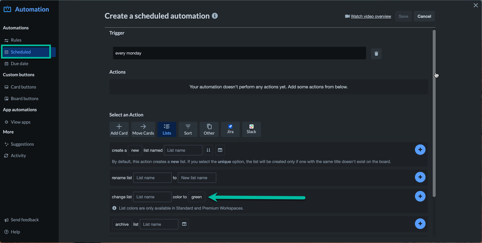Click the position sort icon in create list row

coord(208,150)
